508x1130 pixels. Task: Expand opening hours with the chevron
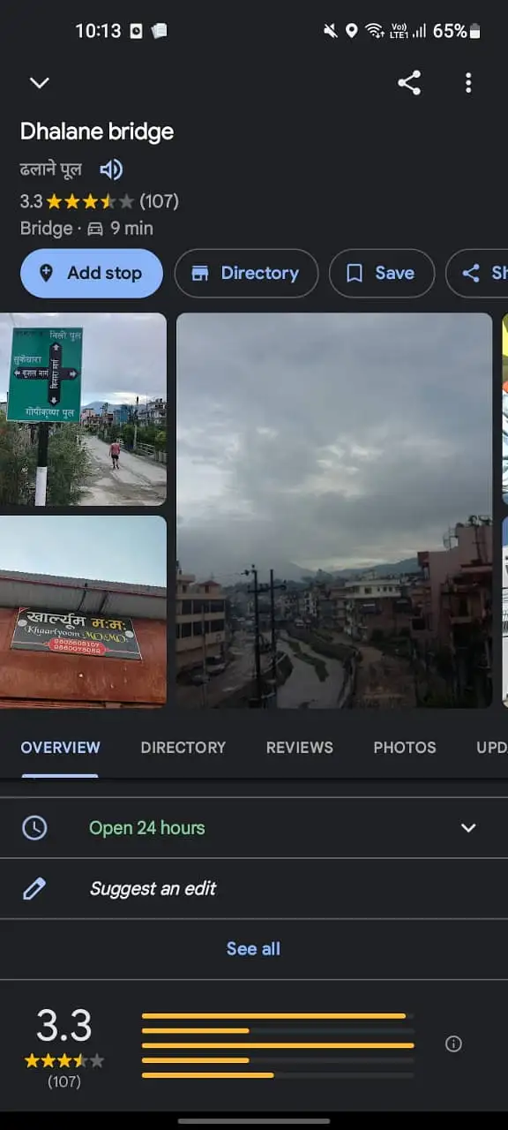click(468, 828)
